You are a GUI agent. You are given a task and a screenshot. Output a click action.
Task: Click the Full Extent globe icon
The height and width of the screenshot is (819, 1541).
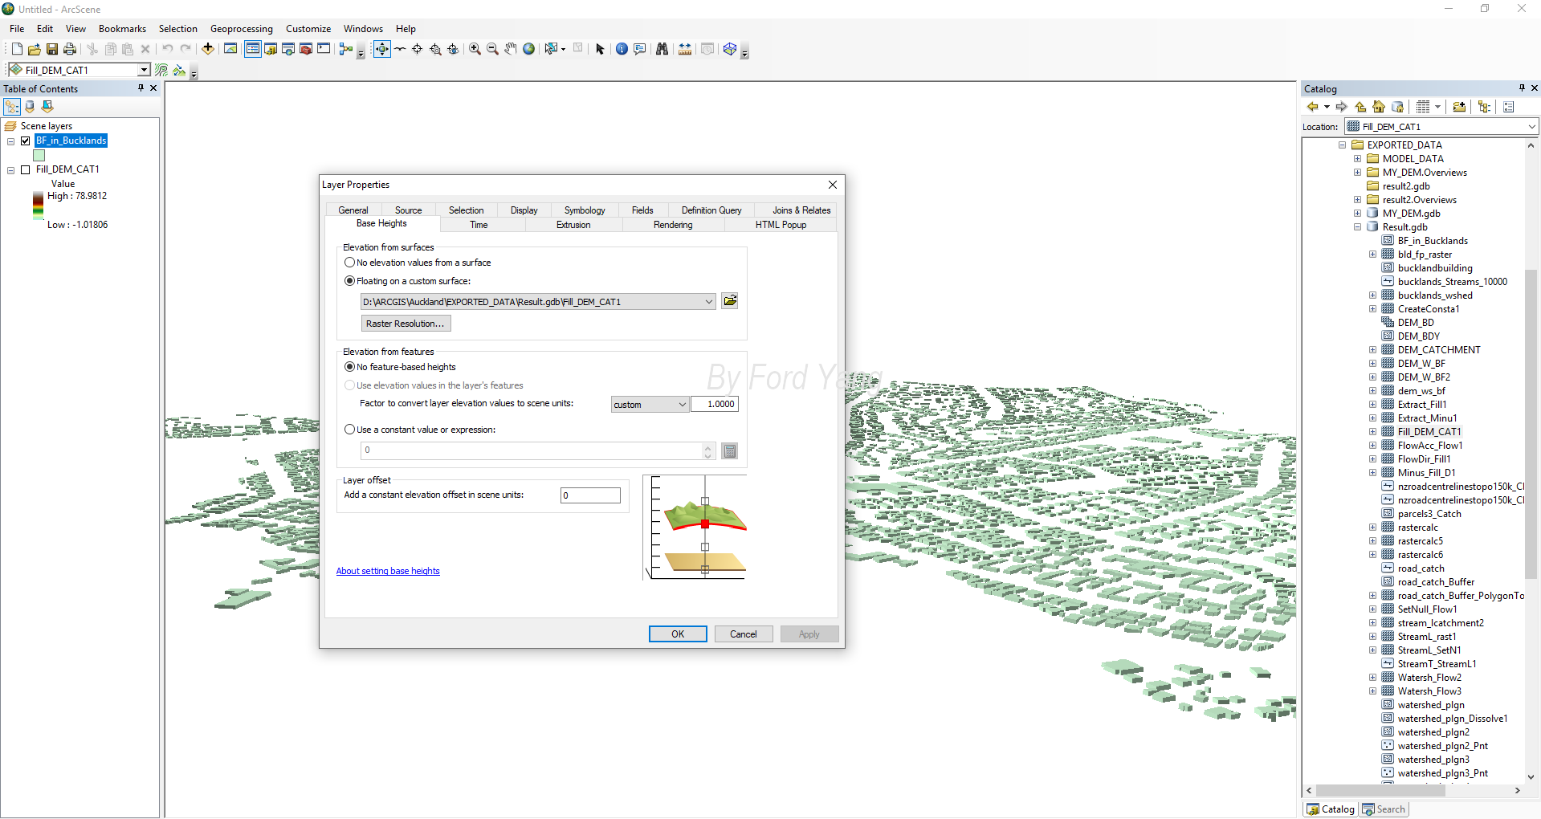point(528,49)
